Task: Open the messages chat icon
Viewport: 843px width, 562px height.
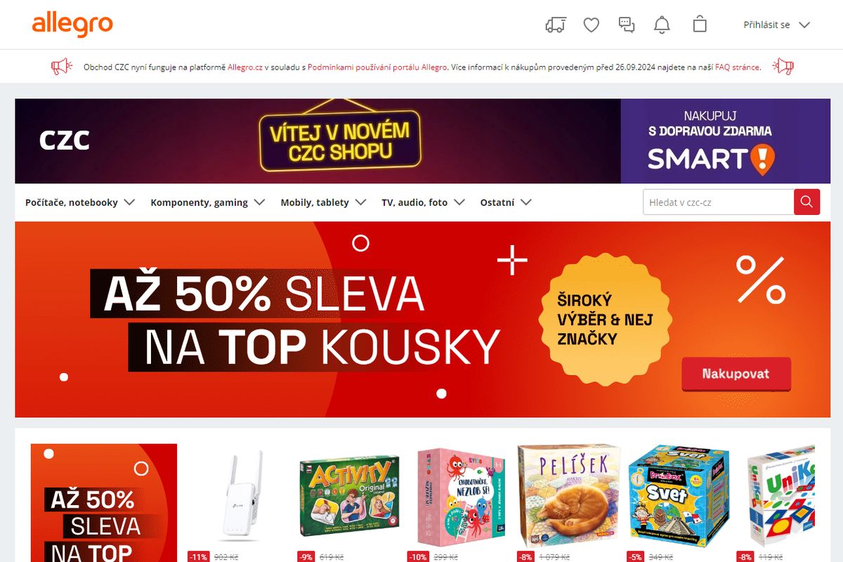Action: click(627, 25)
